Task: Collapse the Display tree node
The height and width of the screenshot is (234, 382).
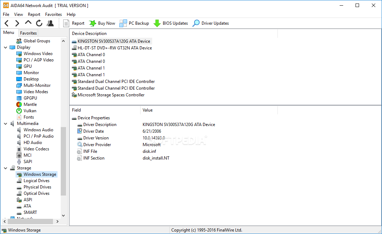Action: point(5,48)
